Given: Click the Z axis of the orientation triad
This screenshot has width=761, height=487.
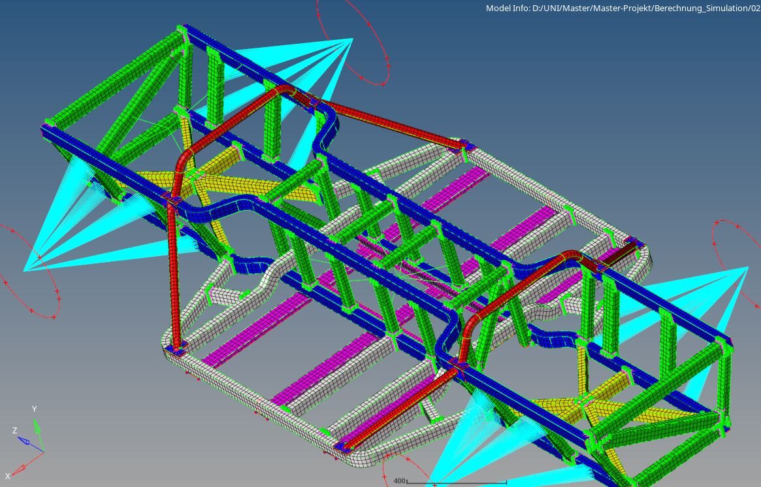Looking at the screenshot, I should (x=24, y=441).
